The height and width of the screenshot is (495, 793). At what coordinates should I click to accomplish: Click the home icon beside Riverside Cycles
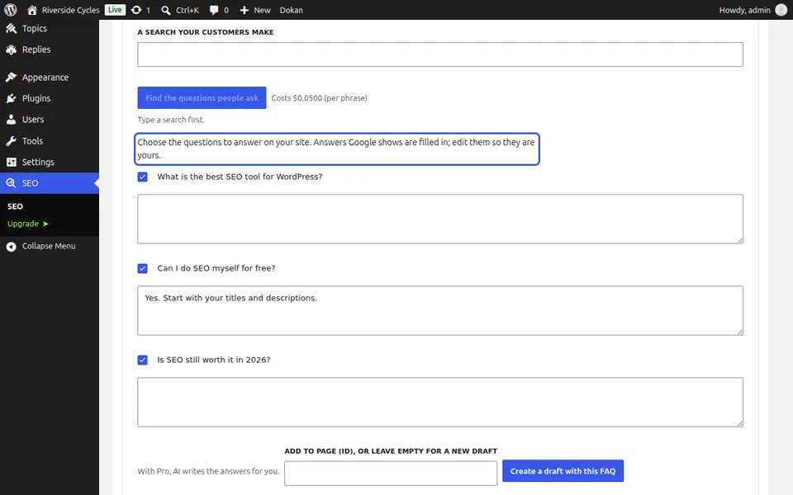click(x=32, y=10)
